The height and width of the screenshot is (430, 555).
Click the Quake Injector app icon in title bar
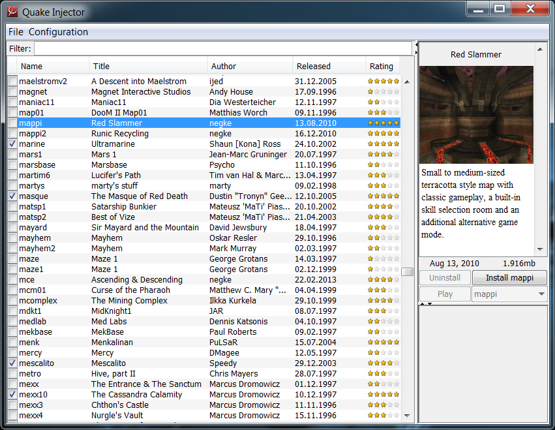12,12
